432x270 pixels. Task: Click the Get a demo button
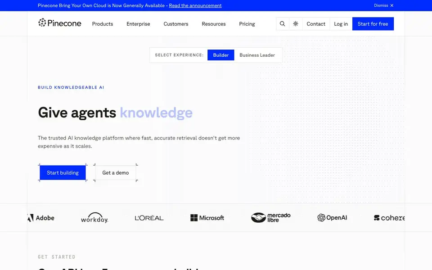116,173
